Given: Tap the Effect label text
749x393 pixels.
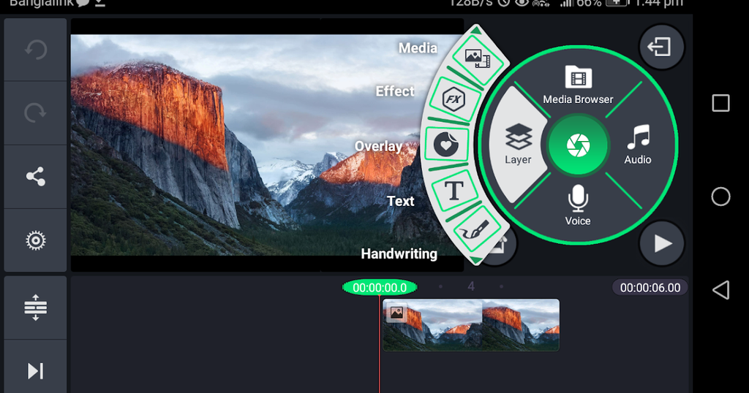Looking at the screenshot, I should click(x=395, y=91).
